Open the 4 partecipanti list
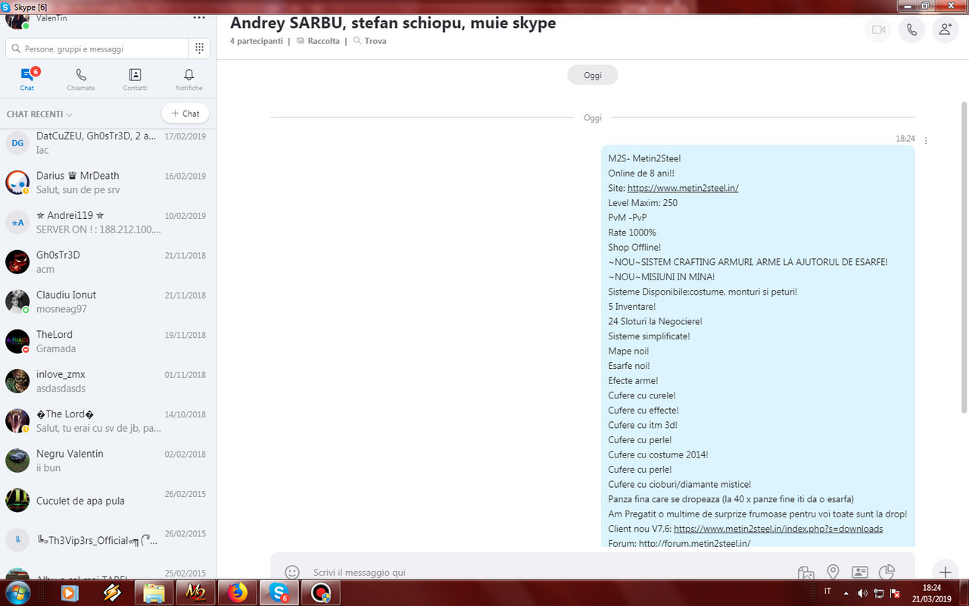 point(256,41)
